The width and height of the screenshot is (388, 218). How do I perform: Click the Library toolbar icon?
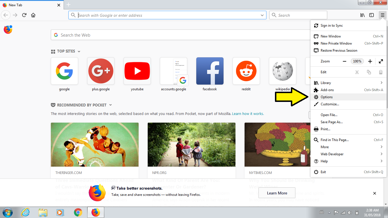(362, 15)
